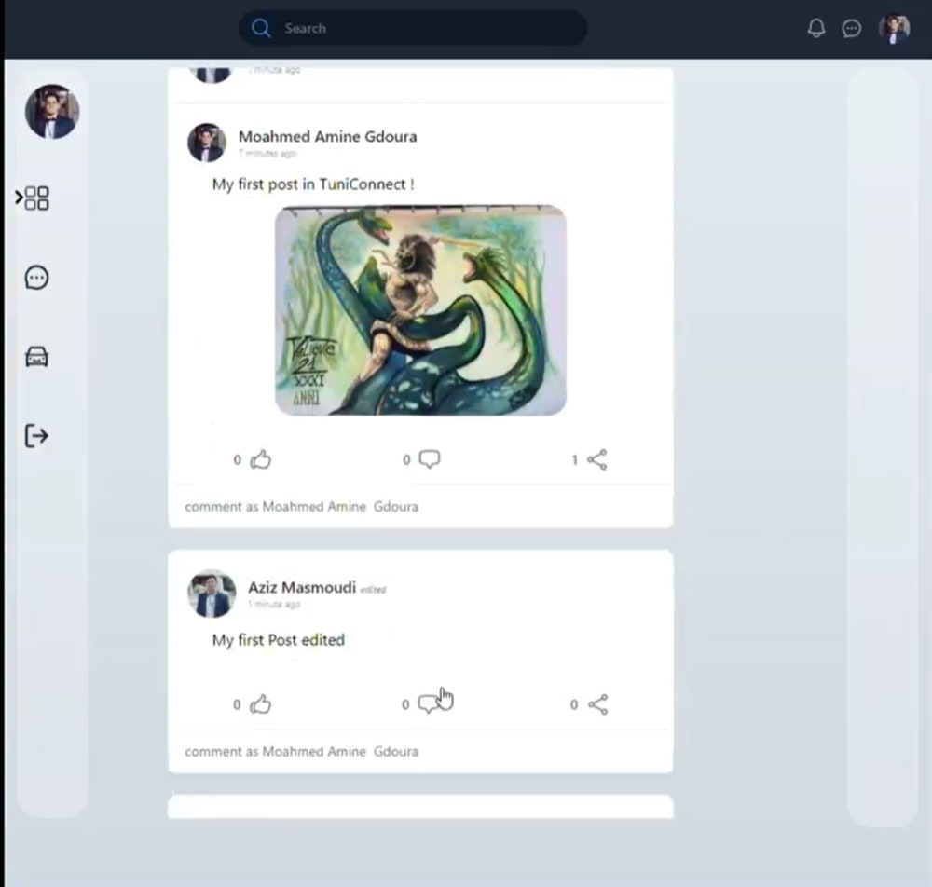Image resolution: width=932 pixels, height=887 pixels.
Task: Click the search magnifier icon
Action: (x=260, y=28)
